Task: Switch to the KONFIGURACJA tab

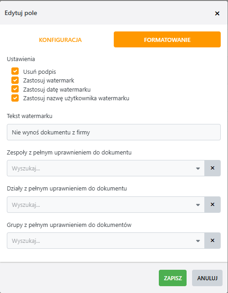Action: (x=60, y=40)
